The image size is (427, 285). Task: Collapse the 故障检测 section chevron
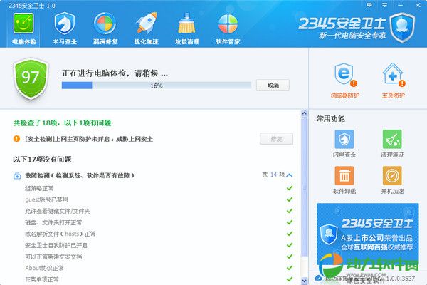point(290,175)
